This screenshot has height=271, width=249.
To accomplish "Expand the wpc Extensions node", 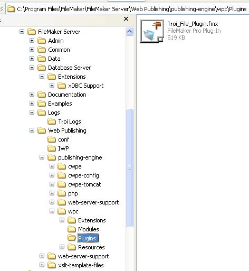I will point(62,220).
